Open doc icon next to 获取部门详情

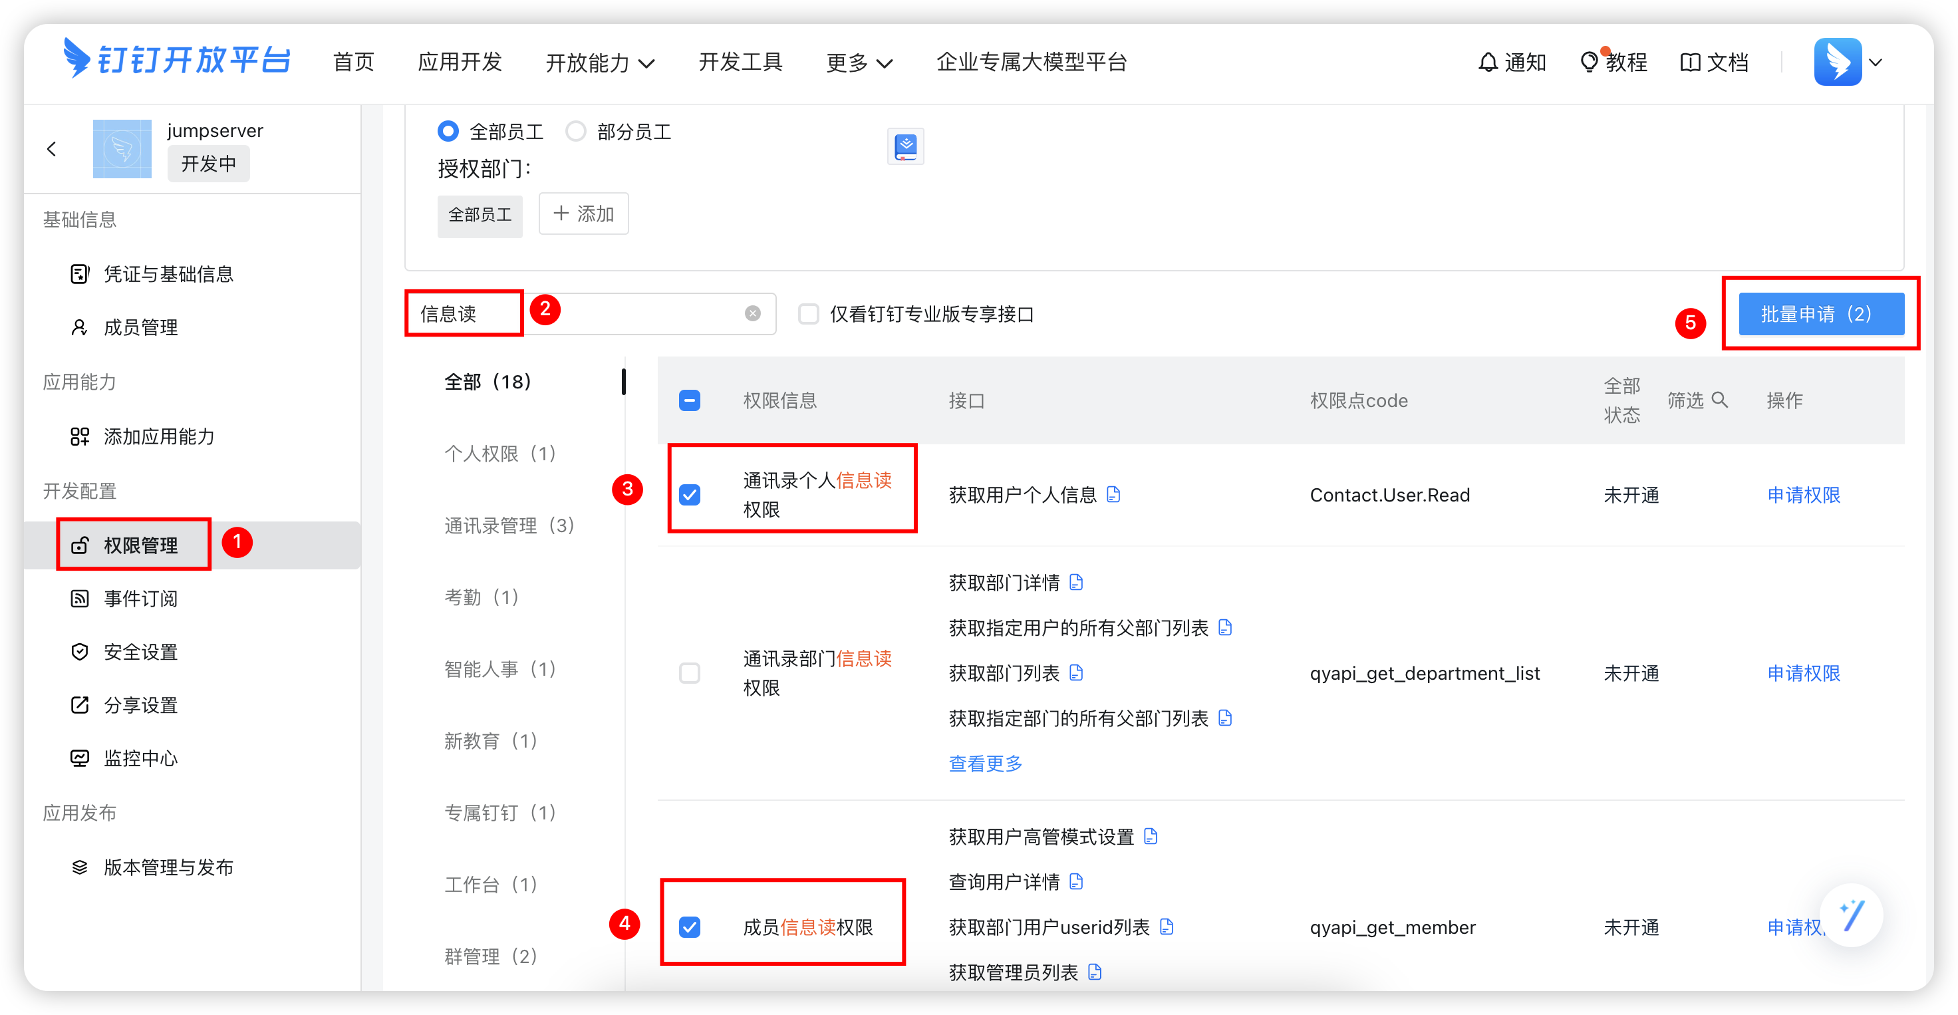coord(1076,583)
